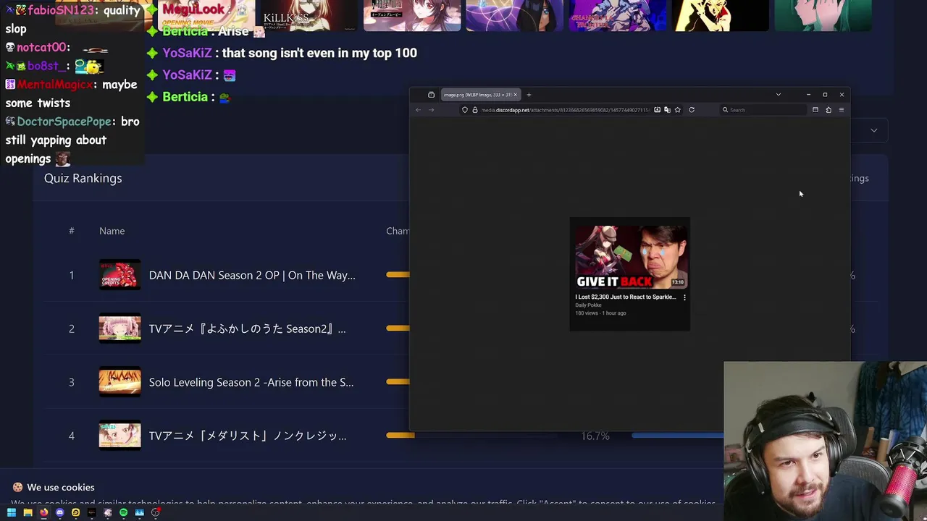The width and height of the screenshot is (927, 521).
Task: Open the browser hamburger menu
Action: (x=842, y=110)
